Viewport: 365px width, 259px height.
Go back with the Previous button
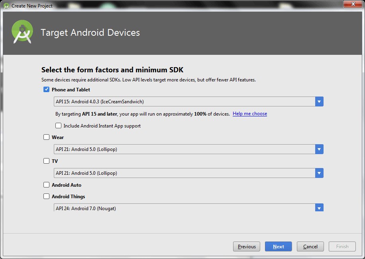(x=247, y=247)
